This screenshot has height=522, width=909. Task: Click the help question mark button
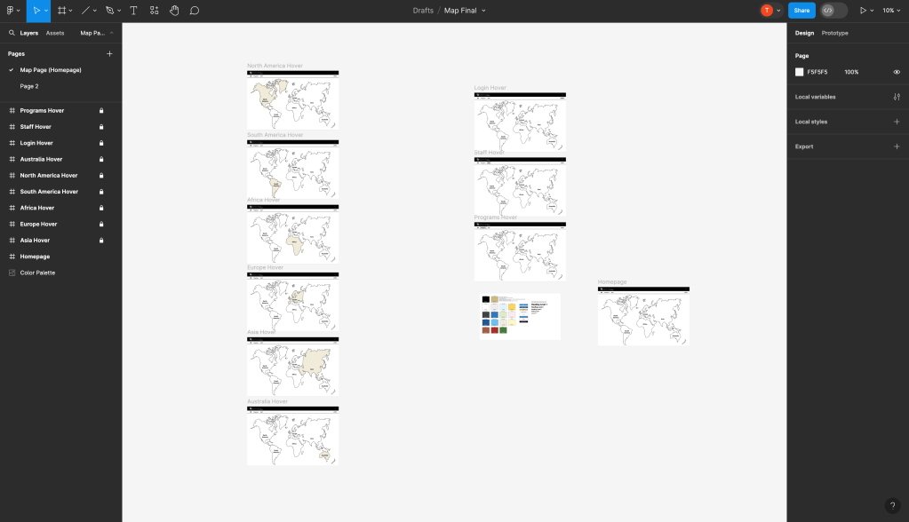(892, 505)
